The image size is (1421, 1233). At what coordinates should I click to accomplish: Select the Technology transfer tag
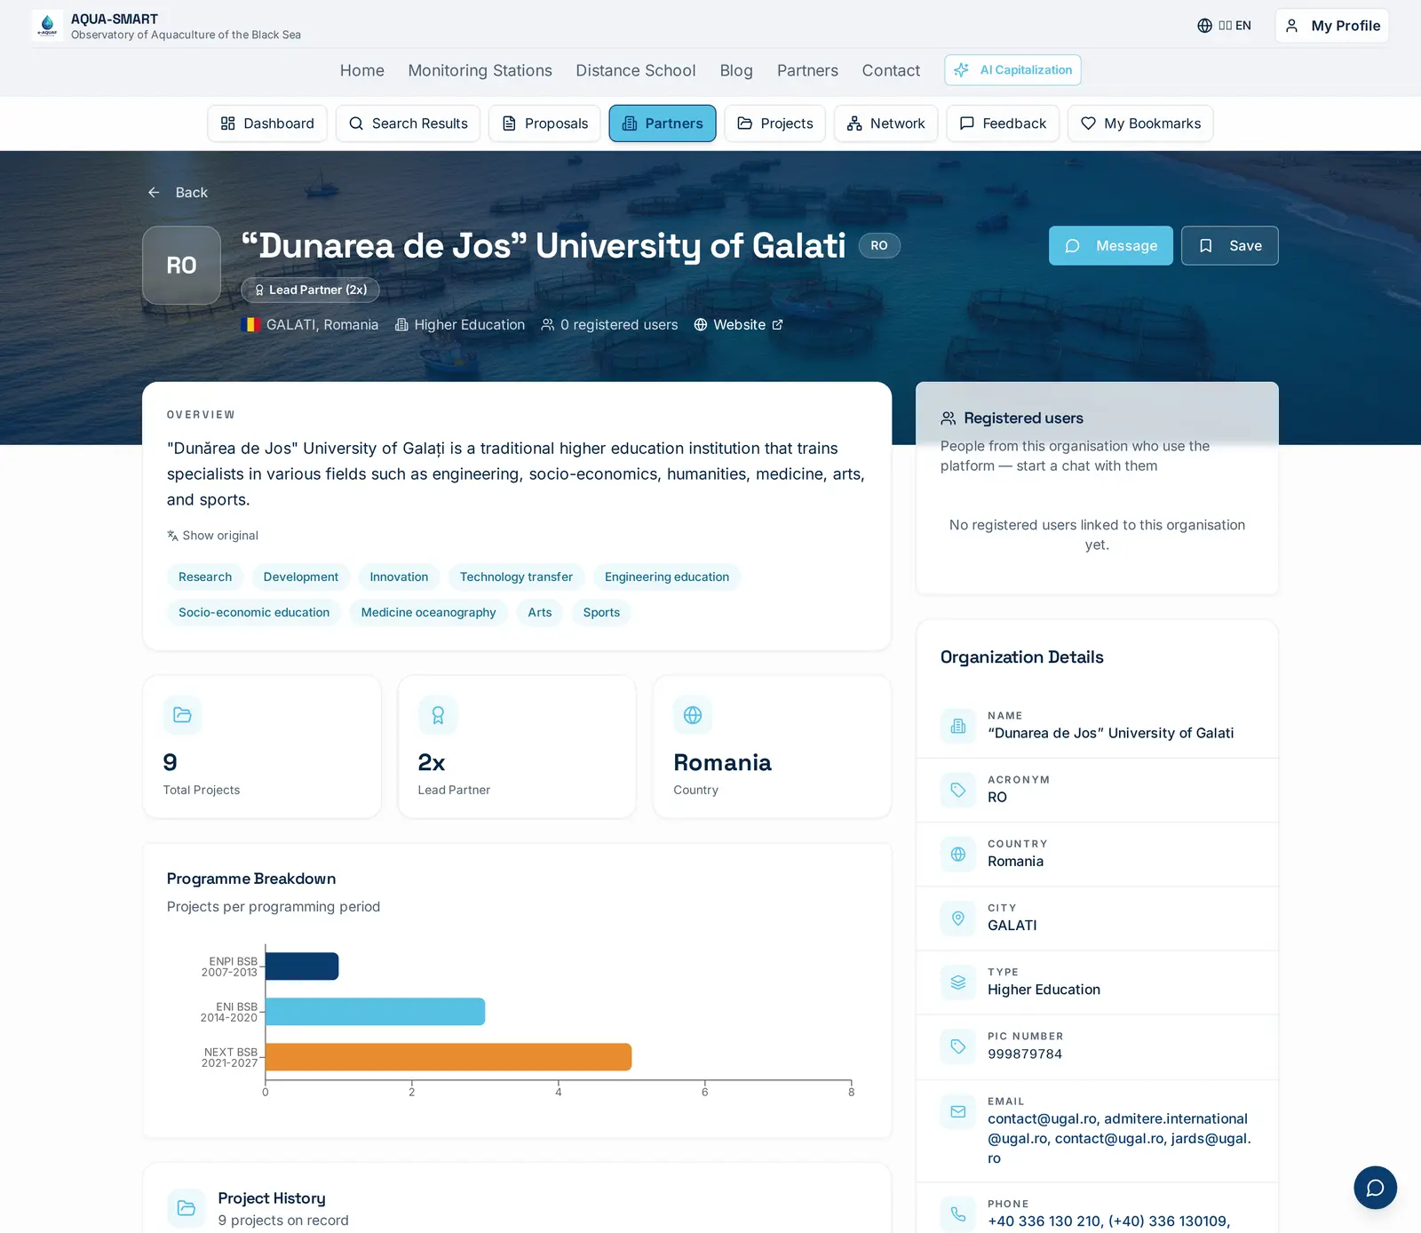coord(516,577)
